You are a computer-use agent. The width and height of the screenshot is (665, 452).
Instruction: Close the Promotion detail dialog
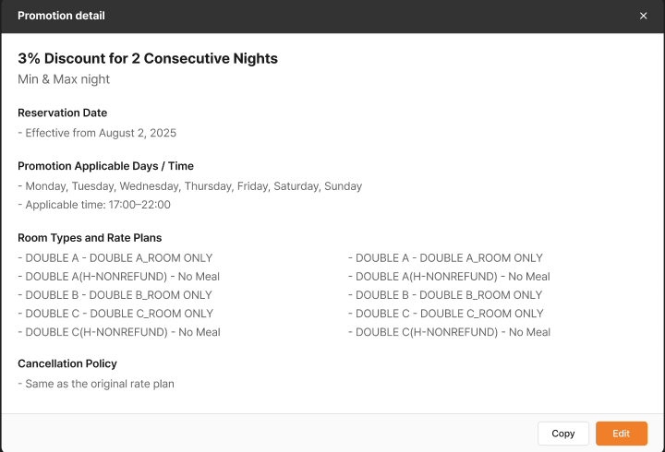(x=644, y=16)
